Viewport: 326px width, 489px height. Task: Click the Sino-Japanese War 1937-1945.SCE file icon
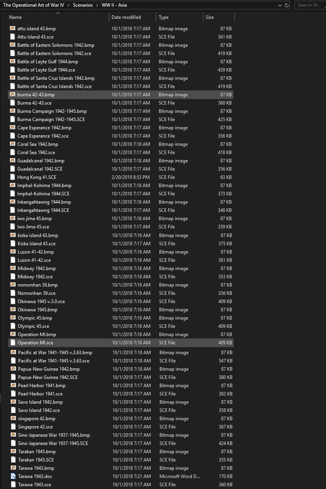coord(13,443)
